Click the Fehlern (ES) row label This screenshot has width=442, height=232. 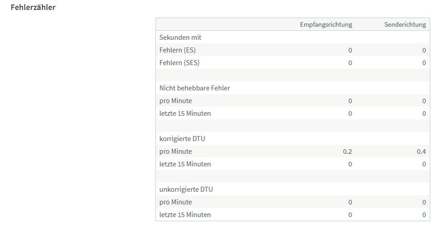[177, 50]
